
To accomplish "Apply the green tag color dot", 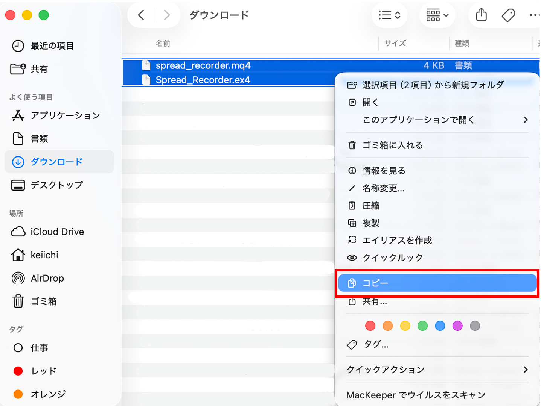I will pyautogui.click(x=422, y=326).
